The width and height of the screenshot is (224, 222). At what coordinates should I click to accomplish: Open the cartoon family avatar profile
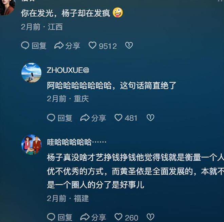point(31,144)
